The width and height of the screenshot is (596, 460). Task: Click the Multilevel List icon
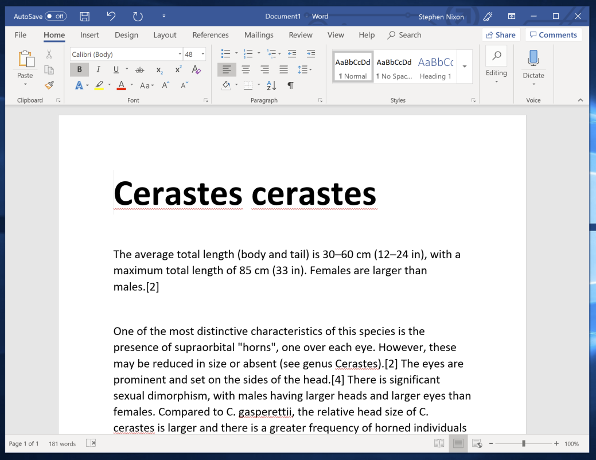[x=271, y=54]
